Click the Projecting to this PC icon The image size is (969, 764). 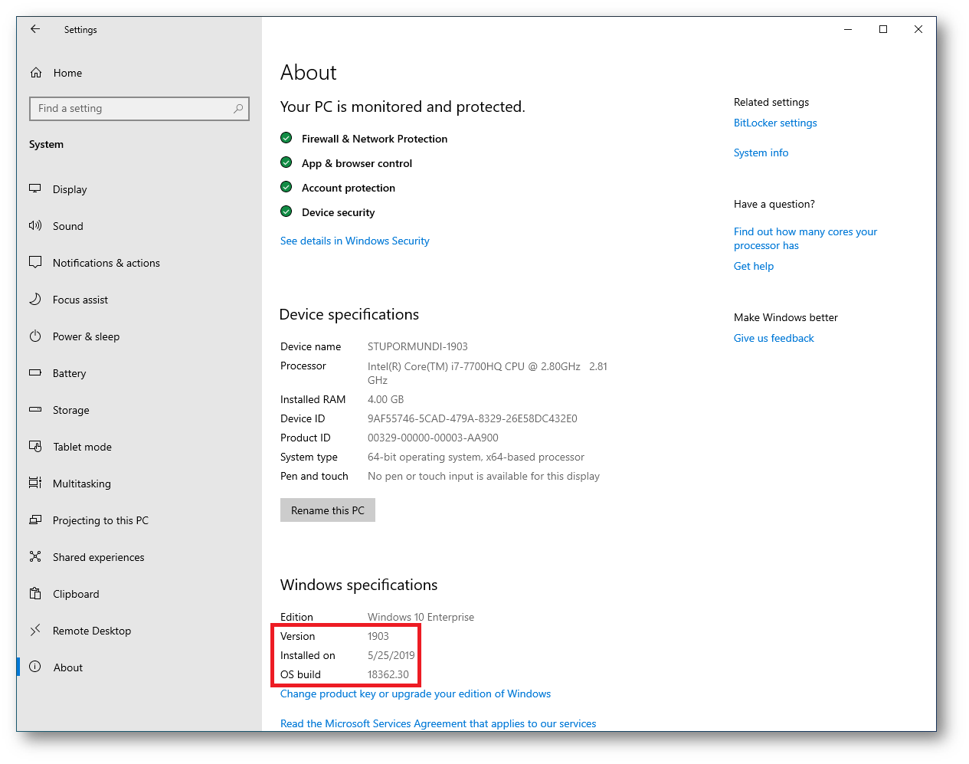pyautogui.click(x=35, y=520)
